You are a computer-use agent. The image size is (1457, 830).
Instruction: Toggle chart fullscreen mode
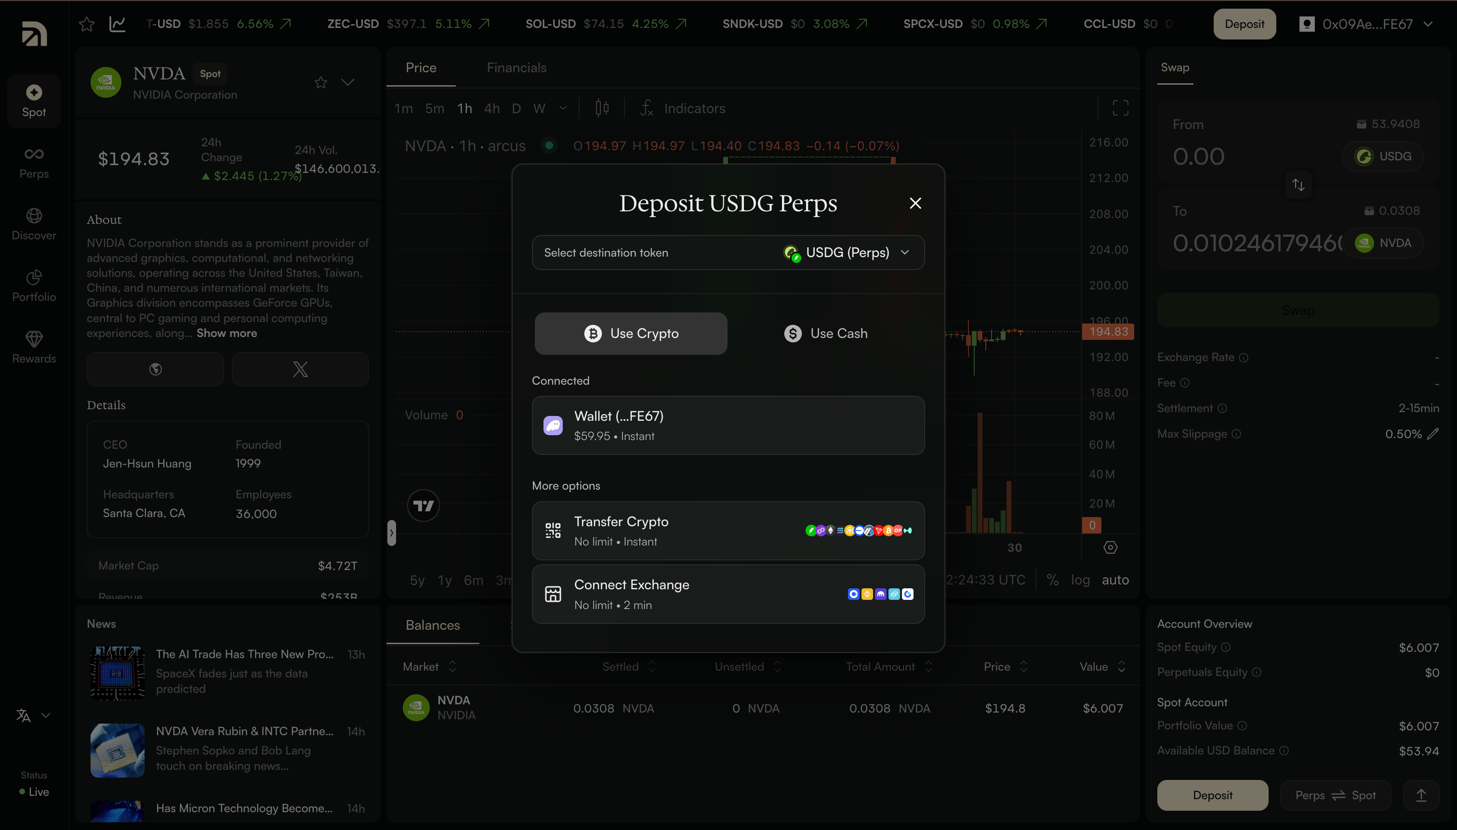(1120, 108)
